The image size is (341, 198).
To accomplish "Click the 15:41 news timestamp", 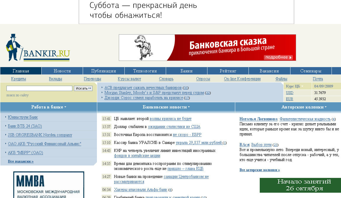I will click(106, 119).
